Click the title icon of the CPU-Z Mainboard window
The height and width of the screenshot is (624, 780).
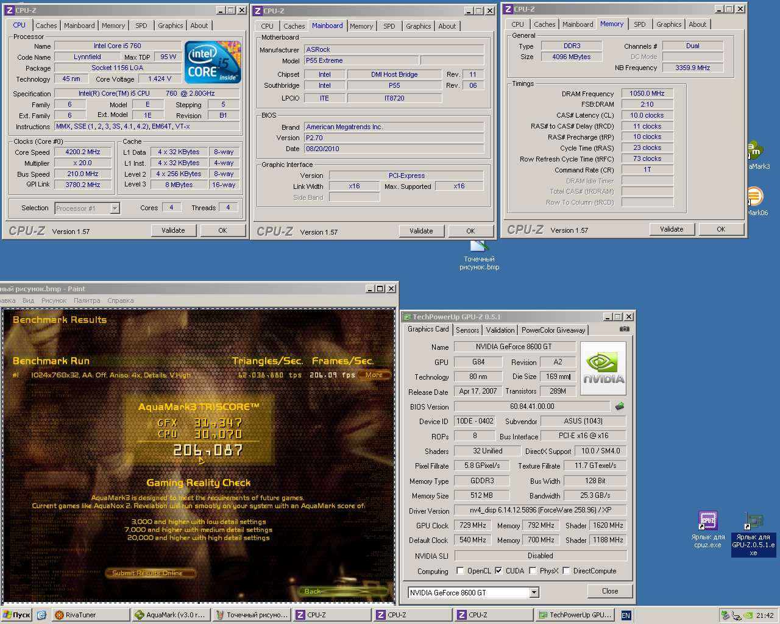tap(257, 11)
